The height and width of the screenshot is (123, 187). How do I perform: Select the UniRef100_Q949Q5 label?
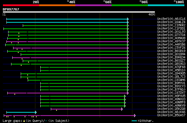coord(171,74)
